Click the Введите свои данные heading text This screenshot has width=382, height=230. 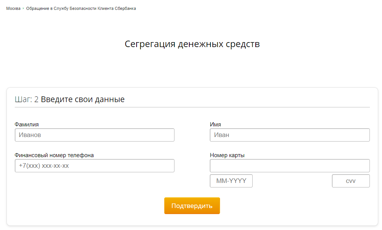(x=83, y=100)
